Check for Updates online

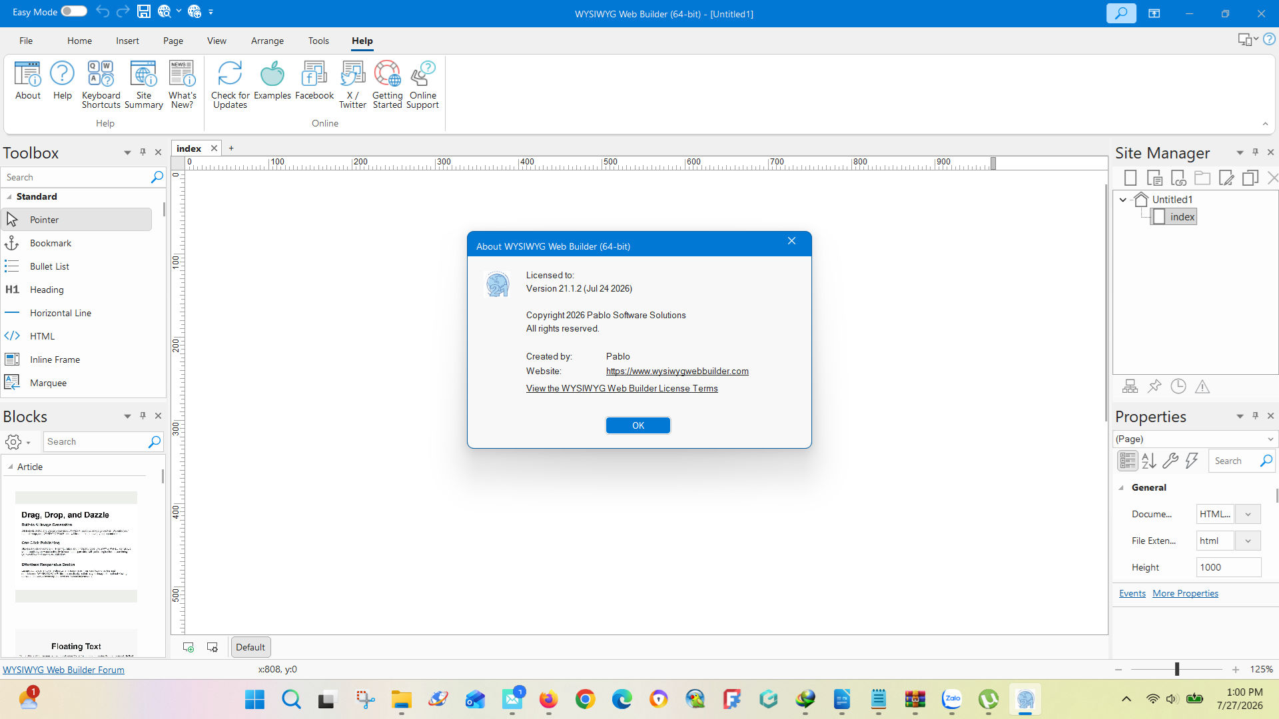point(230,85)
